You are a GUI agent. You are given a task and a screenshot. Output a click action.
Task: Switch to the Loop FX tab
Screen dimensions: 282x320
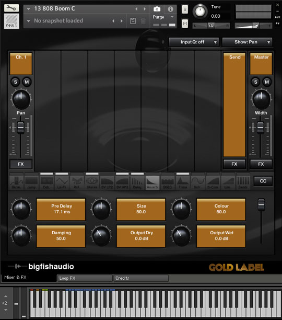pyautogui.click(x=85, y=278)
